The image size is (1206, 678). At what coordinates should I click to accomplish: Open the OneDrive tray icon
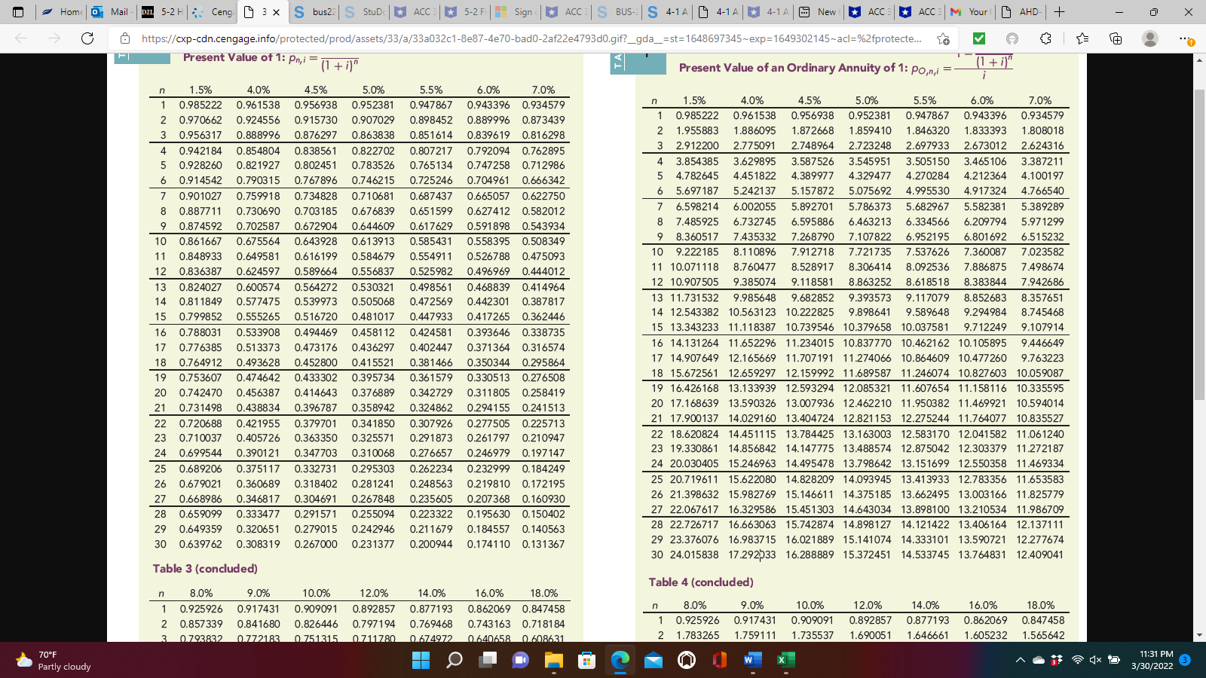[1039, 660]
